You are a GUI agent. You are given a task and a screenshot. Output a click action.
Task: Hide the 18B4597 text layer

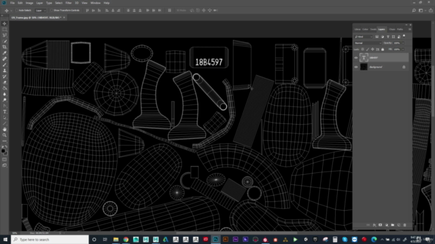click(x=356, y=58)
